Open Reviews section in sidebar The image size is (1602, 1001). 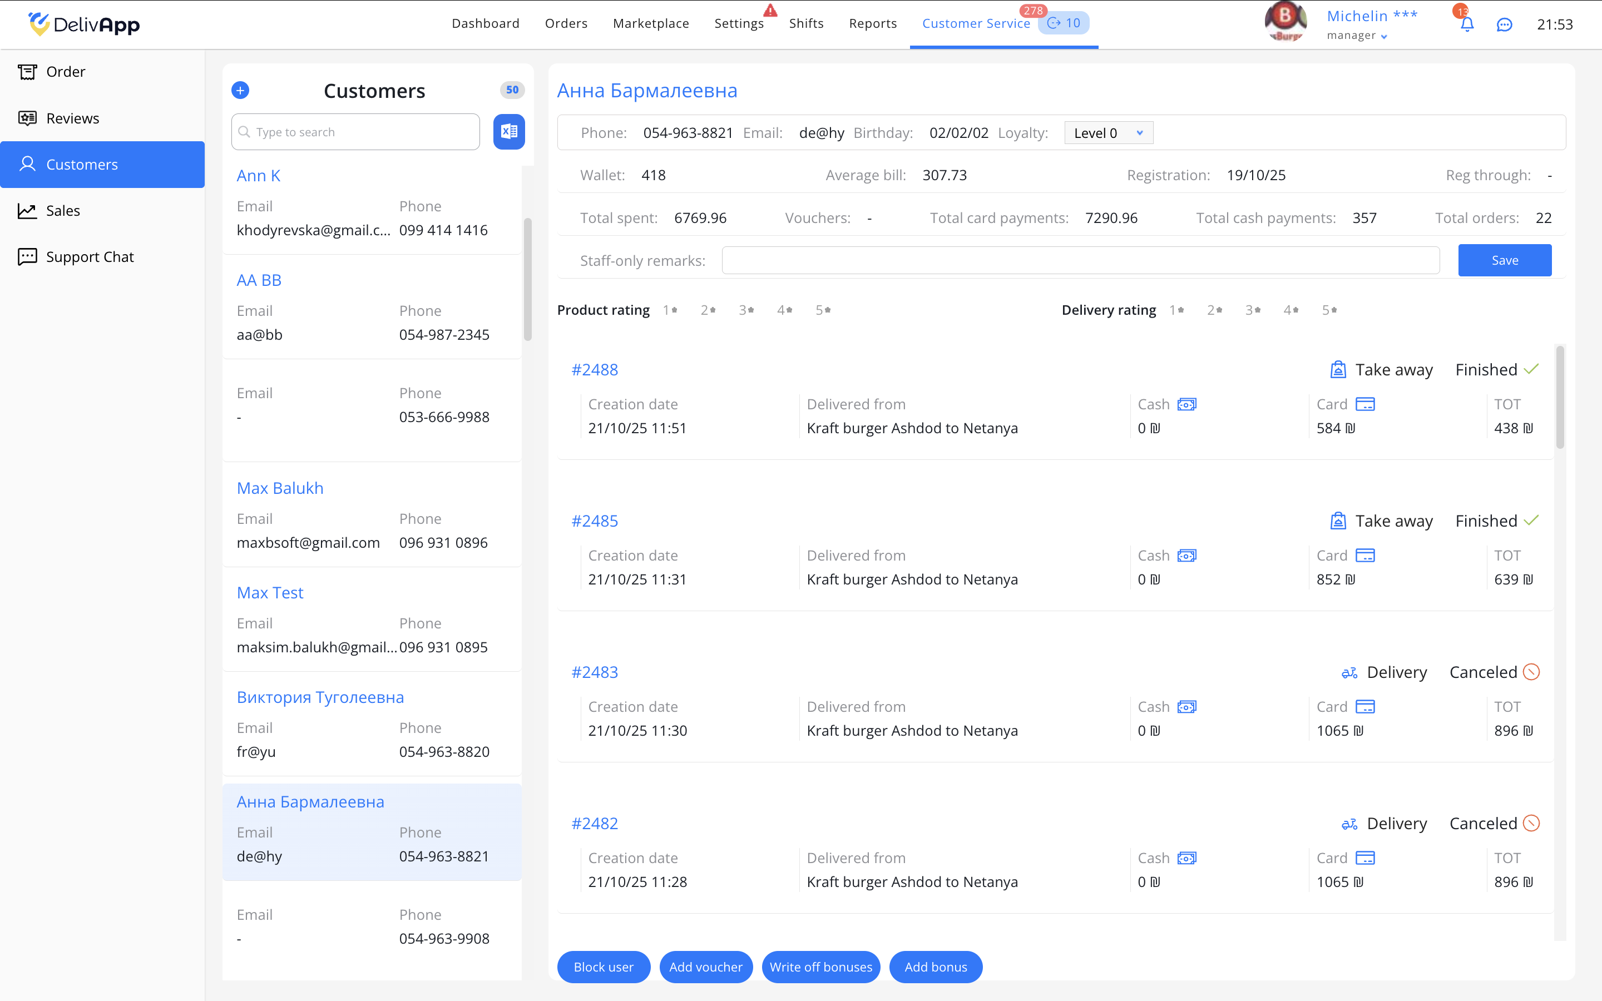pyautogui.click(x=72, y=118)
